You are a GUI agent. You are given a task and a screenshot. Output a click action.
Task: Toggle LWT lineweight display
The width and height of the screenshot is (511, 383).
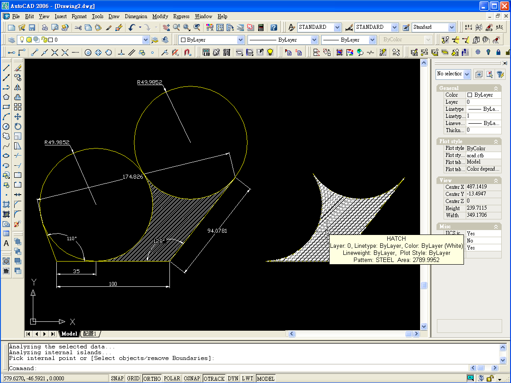(x=248, y=379)
